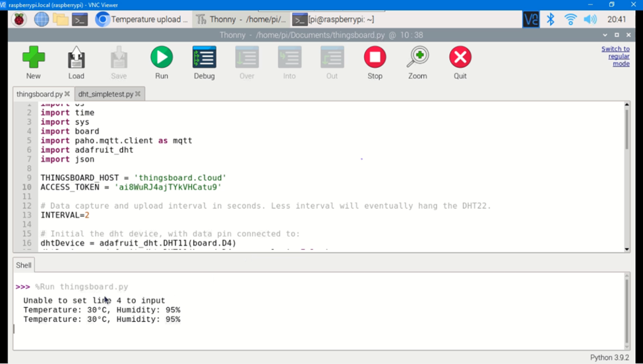Click import adafruit_dht line
Image resolution: width=643 pixels, height=364 pixels.
(87, 150)
